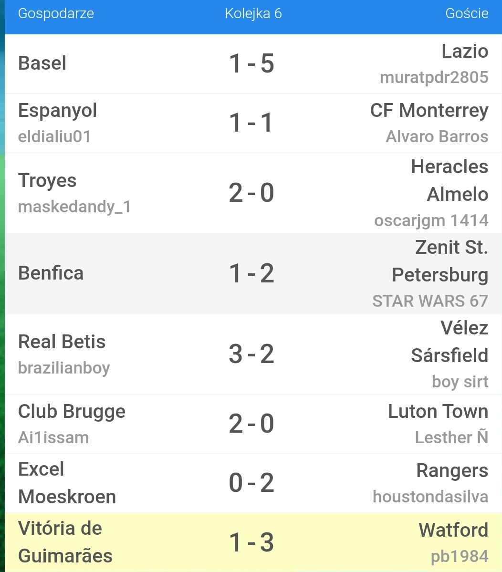
Task: Open the Basel vs Lazio 1-5 result
Action: point(251,63)
